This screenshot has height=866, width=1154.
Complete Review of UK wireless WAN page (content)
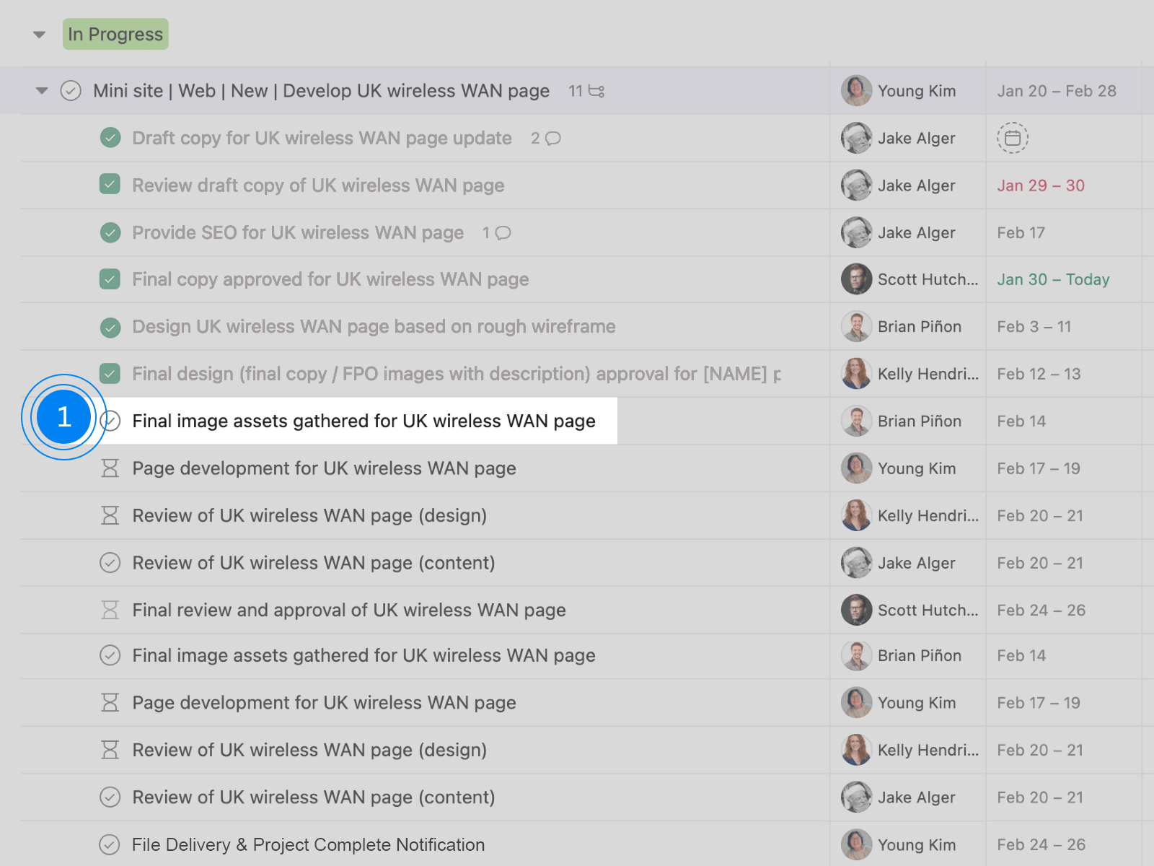tap(110, 563)
